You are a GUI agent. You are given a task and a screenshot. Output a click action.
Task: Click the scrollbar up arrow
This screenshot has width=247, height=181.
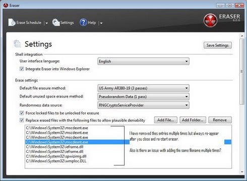click(x=242, y=36)
